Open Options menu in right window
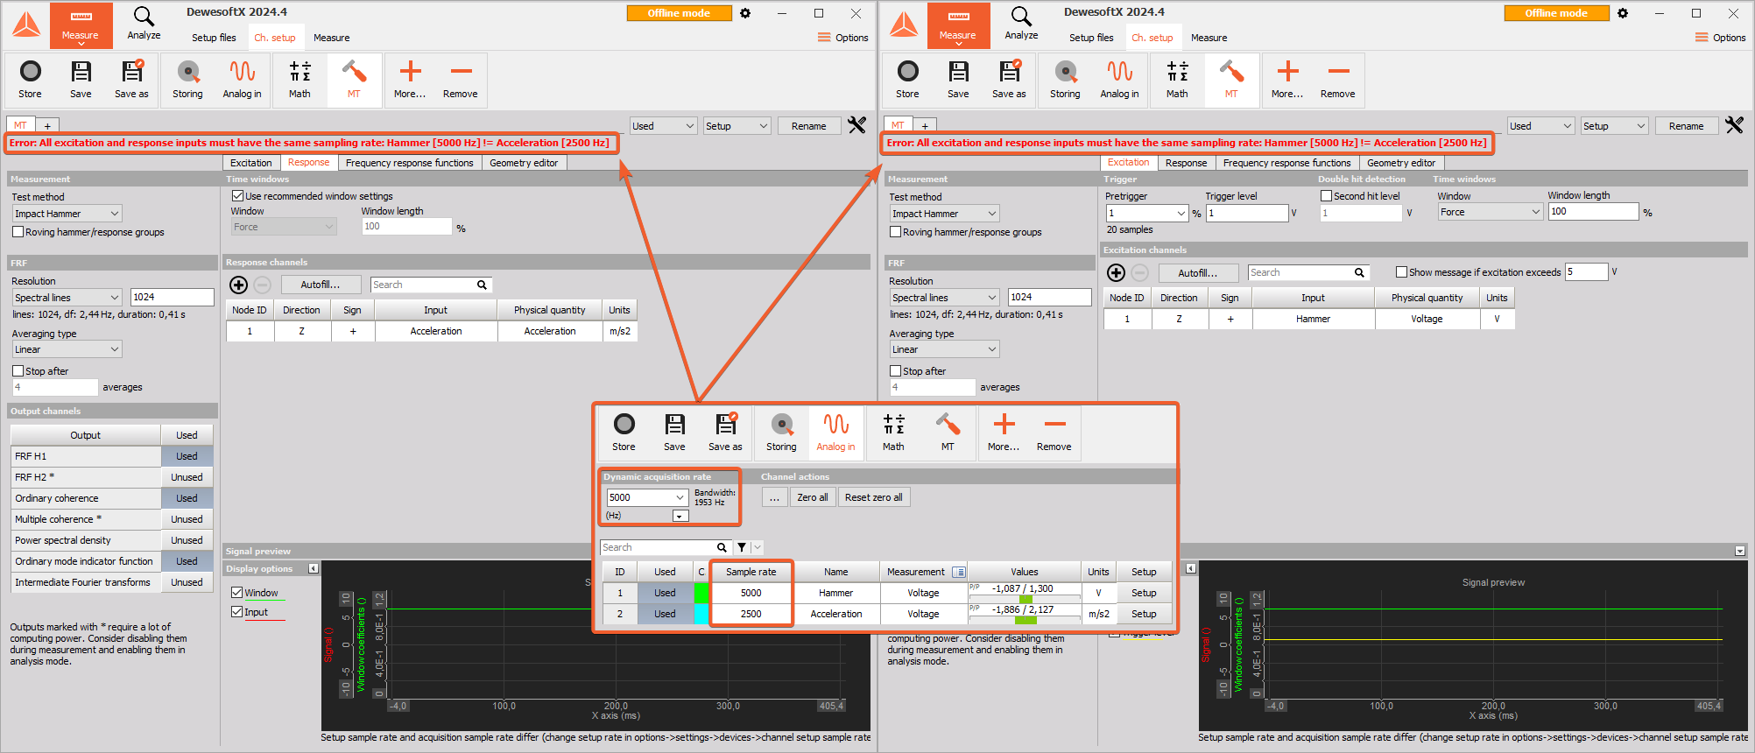Viewport: 1755px width, 753px height. 1720,38
